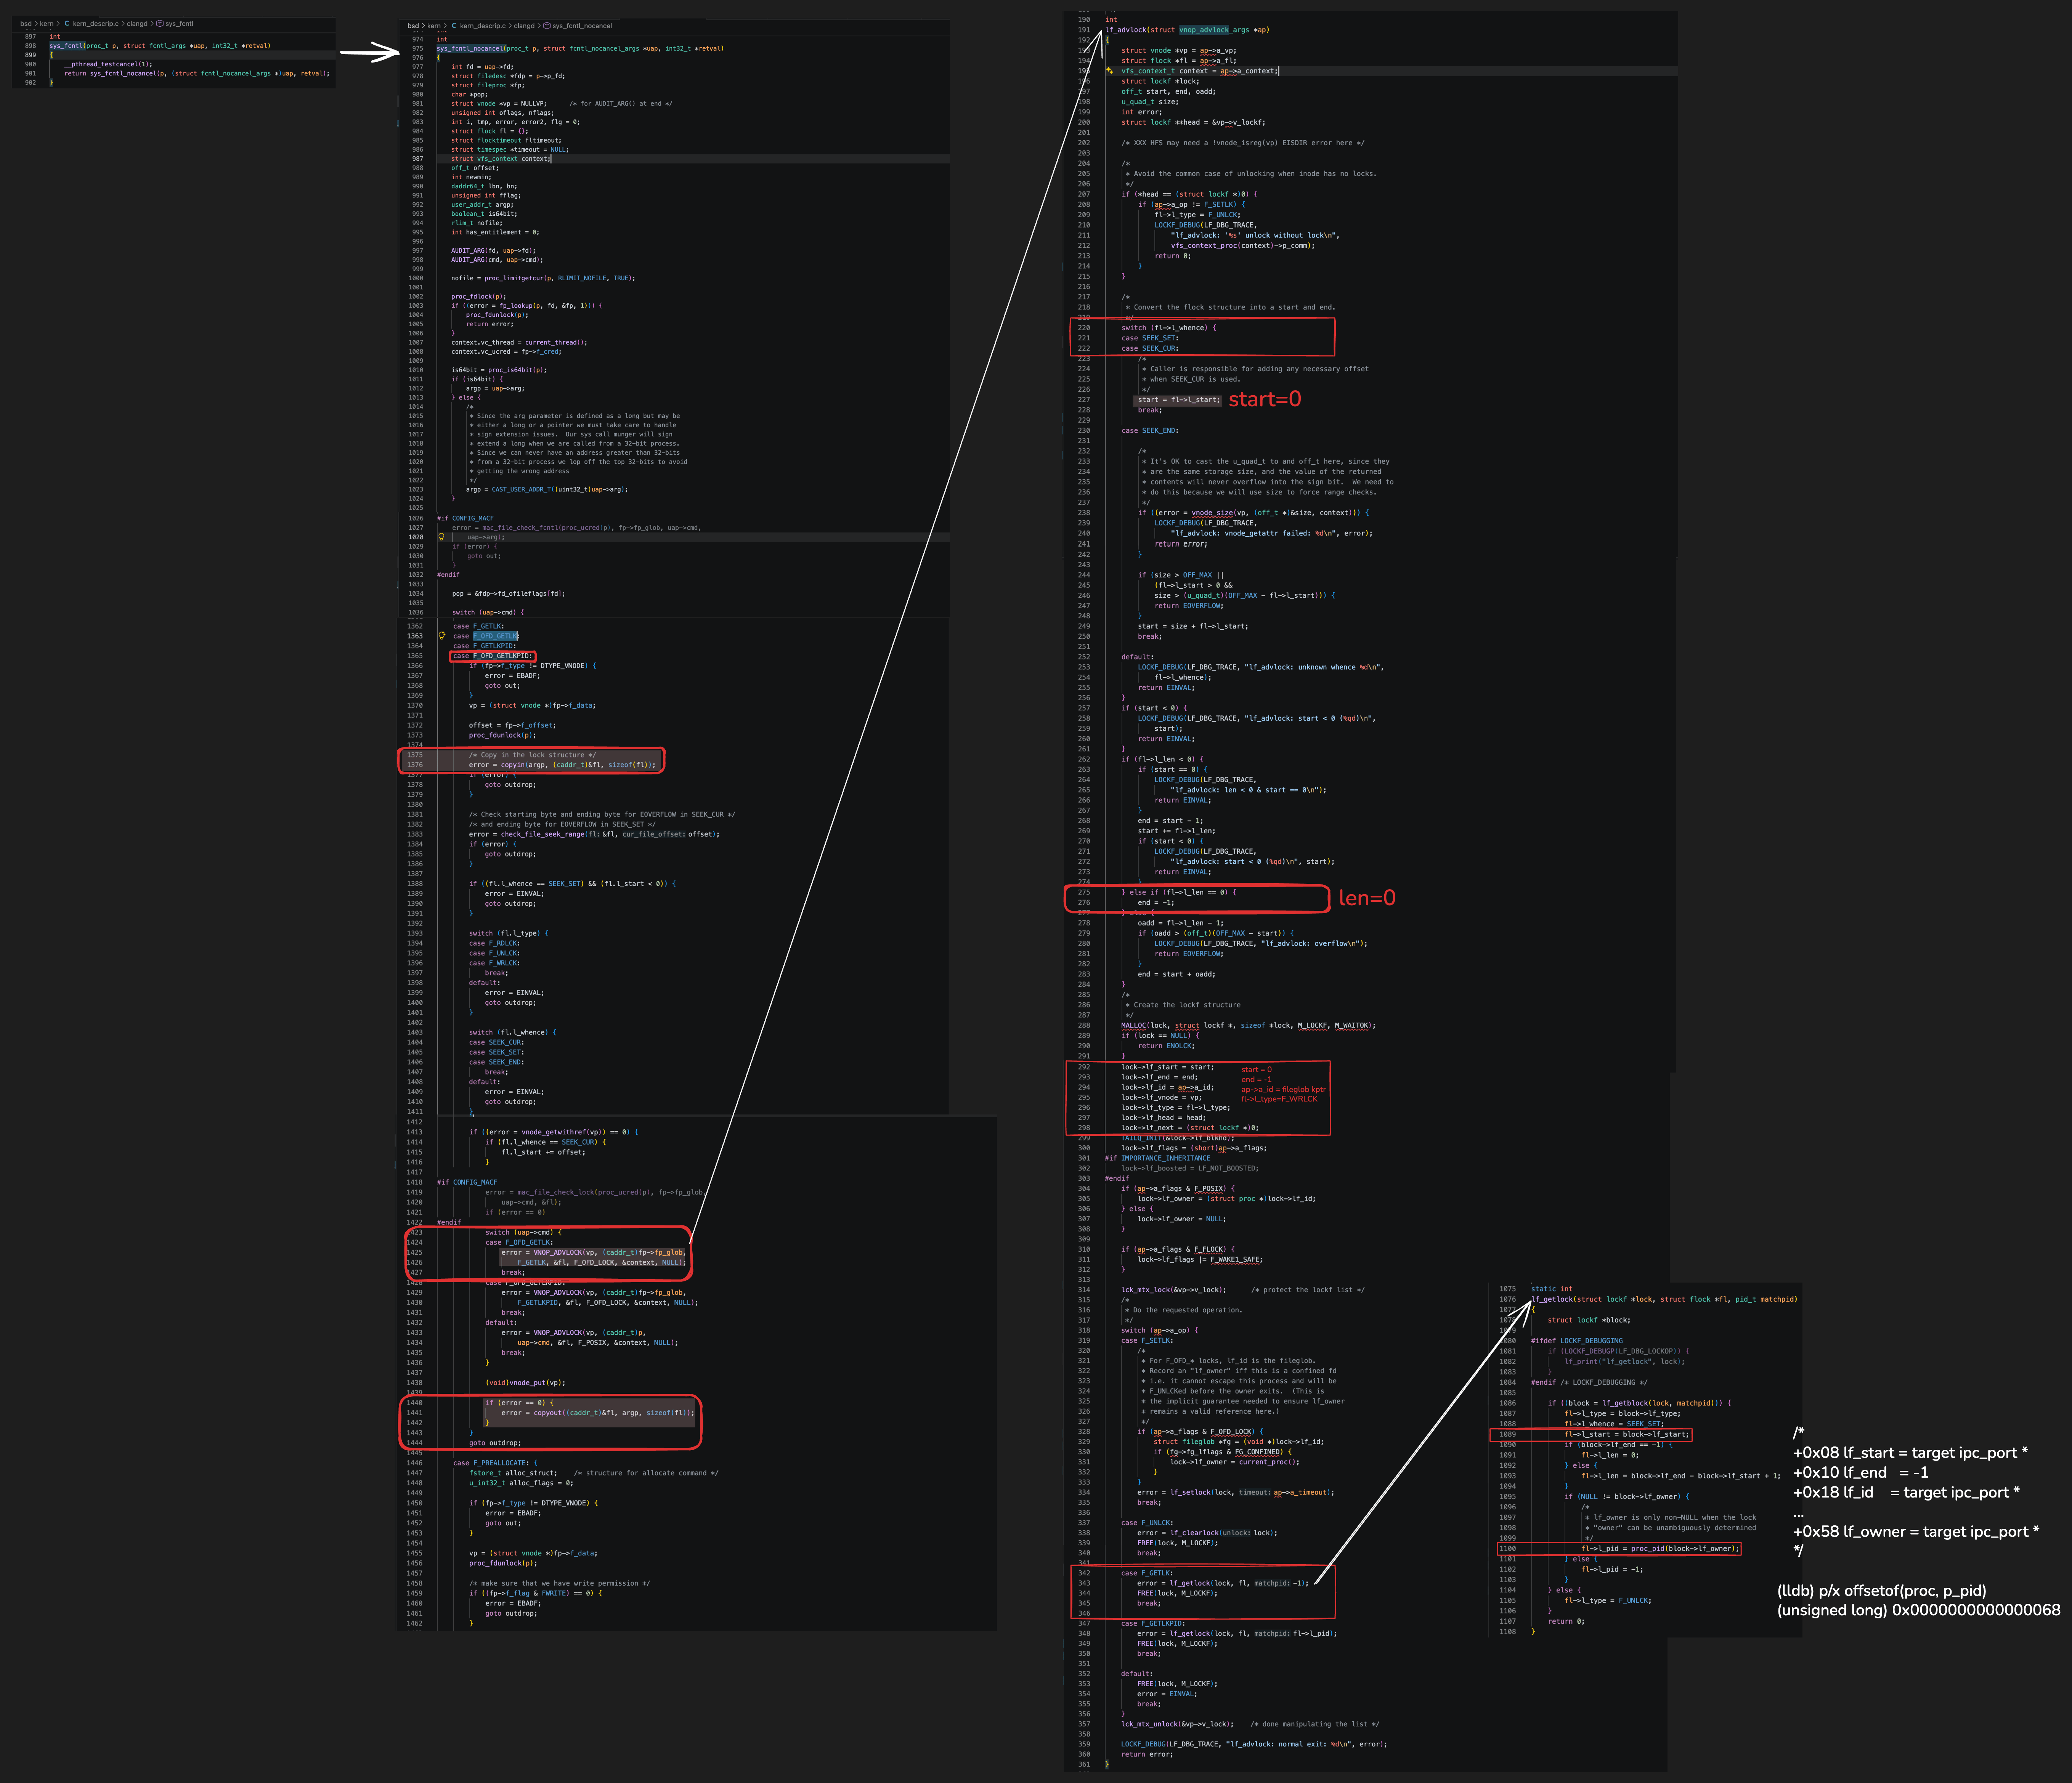This screenshot has height=1783, width=2072.
Task: Click the case F_OFD_GETLKPID line 1365
Action: pos(493,656)
